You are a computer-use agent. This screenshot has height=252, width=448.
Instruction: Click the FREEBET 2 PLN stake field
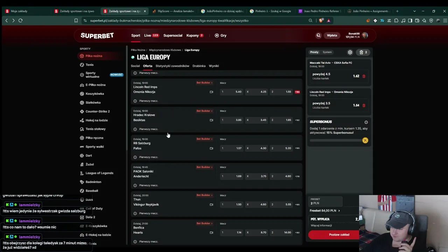click(x=325, y=201)
